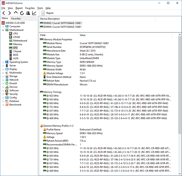Select the CPU item icon in the tree
Screen dimensions: 182x176
(x=11, y=34)
